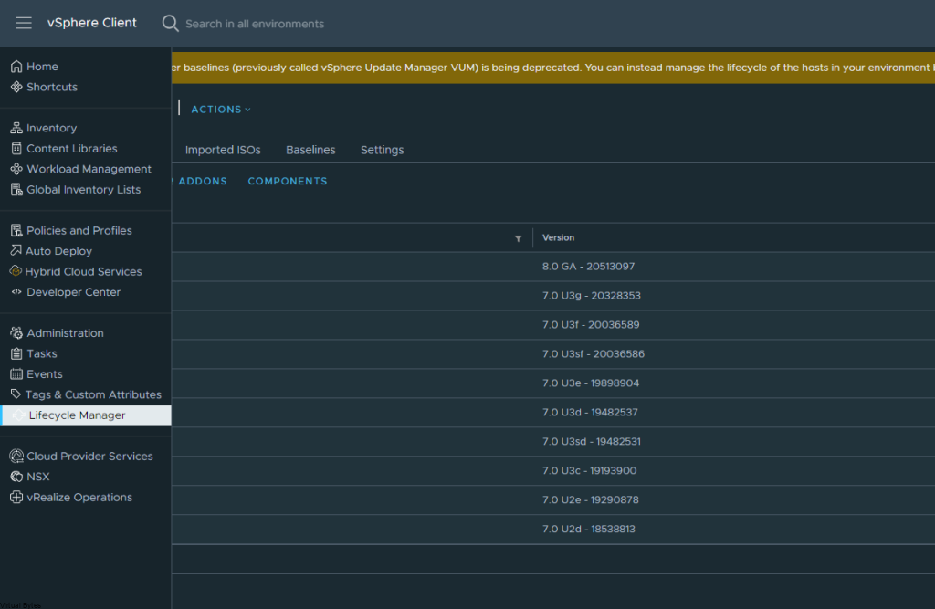Type in the Search in all environments field
The image size is (935, 609).
255,24
